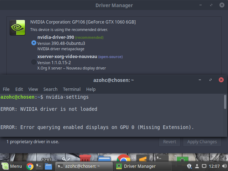Click the 'azohc@chosen: ~' terminal title bar
Image resolution: width=228 pixels, height=171 pixels.
[113, 80]
